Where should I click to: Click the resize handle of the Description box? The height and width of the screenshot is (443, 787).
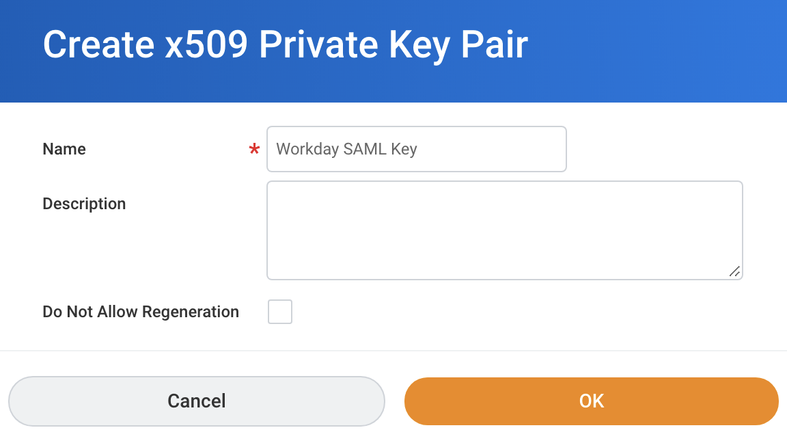pyautogui.click(x=735, y=272)
